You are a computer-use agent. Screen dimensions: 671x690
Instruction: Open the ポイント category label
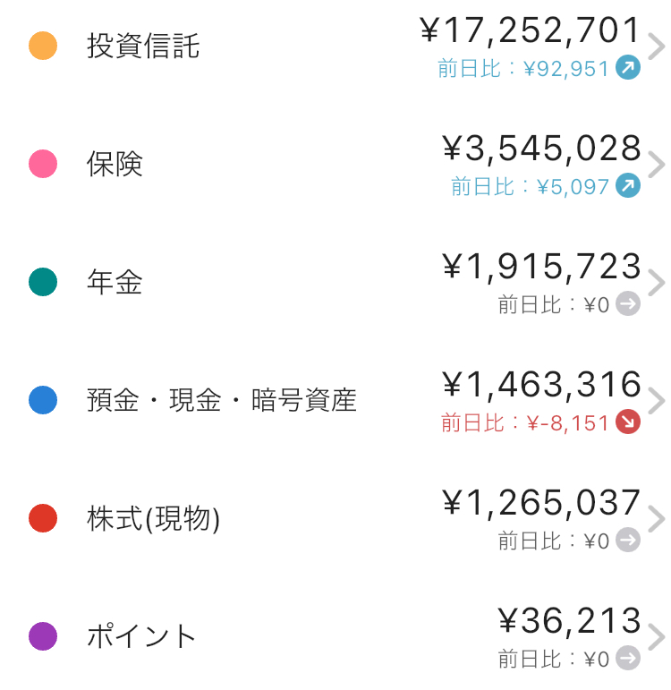coord(140,636)
